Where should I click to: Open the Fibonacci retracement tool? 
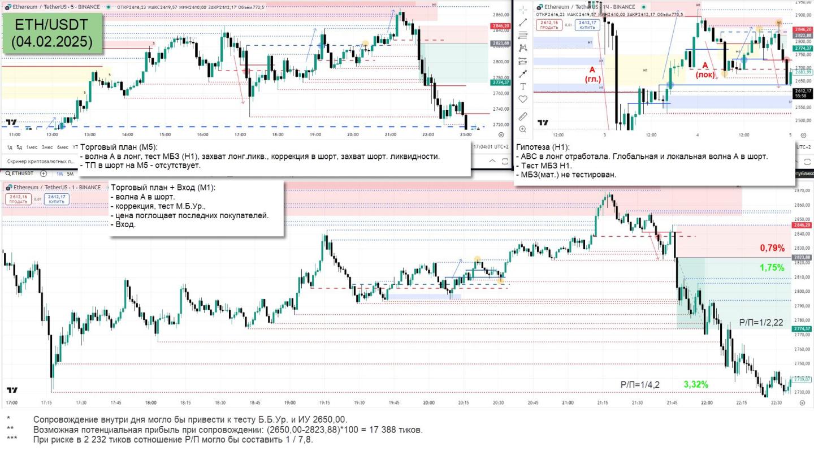pyautogui.click(x=523, y=35)
